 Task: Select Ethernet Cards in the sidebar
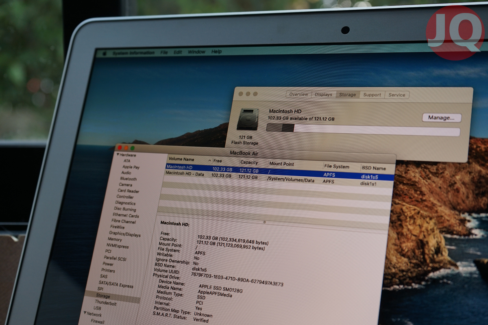click(126, 215)
